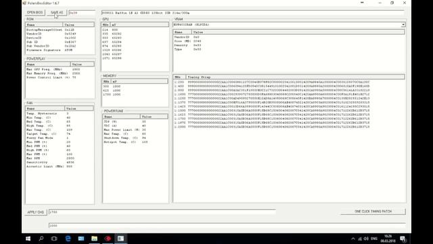Screen dimensions: 433x244
Task: Select the TDP (W) Powertune row
Action: click(x=135, y=121)
